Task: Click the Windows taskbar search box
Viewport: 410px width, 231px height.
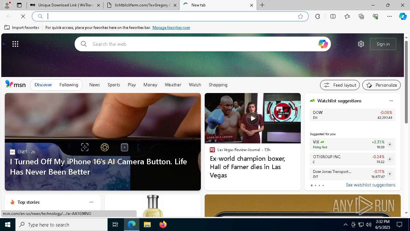Action: pyautogui.click(x=61, y=225)
